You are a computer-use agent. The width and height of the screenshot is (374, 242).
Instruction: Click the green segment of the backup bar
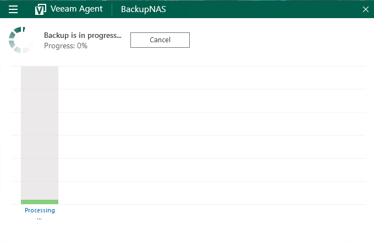40,202
